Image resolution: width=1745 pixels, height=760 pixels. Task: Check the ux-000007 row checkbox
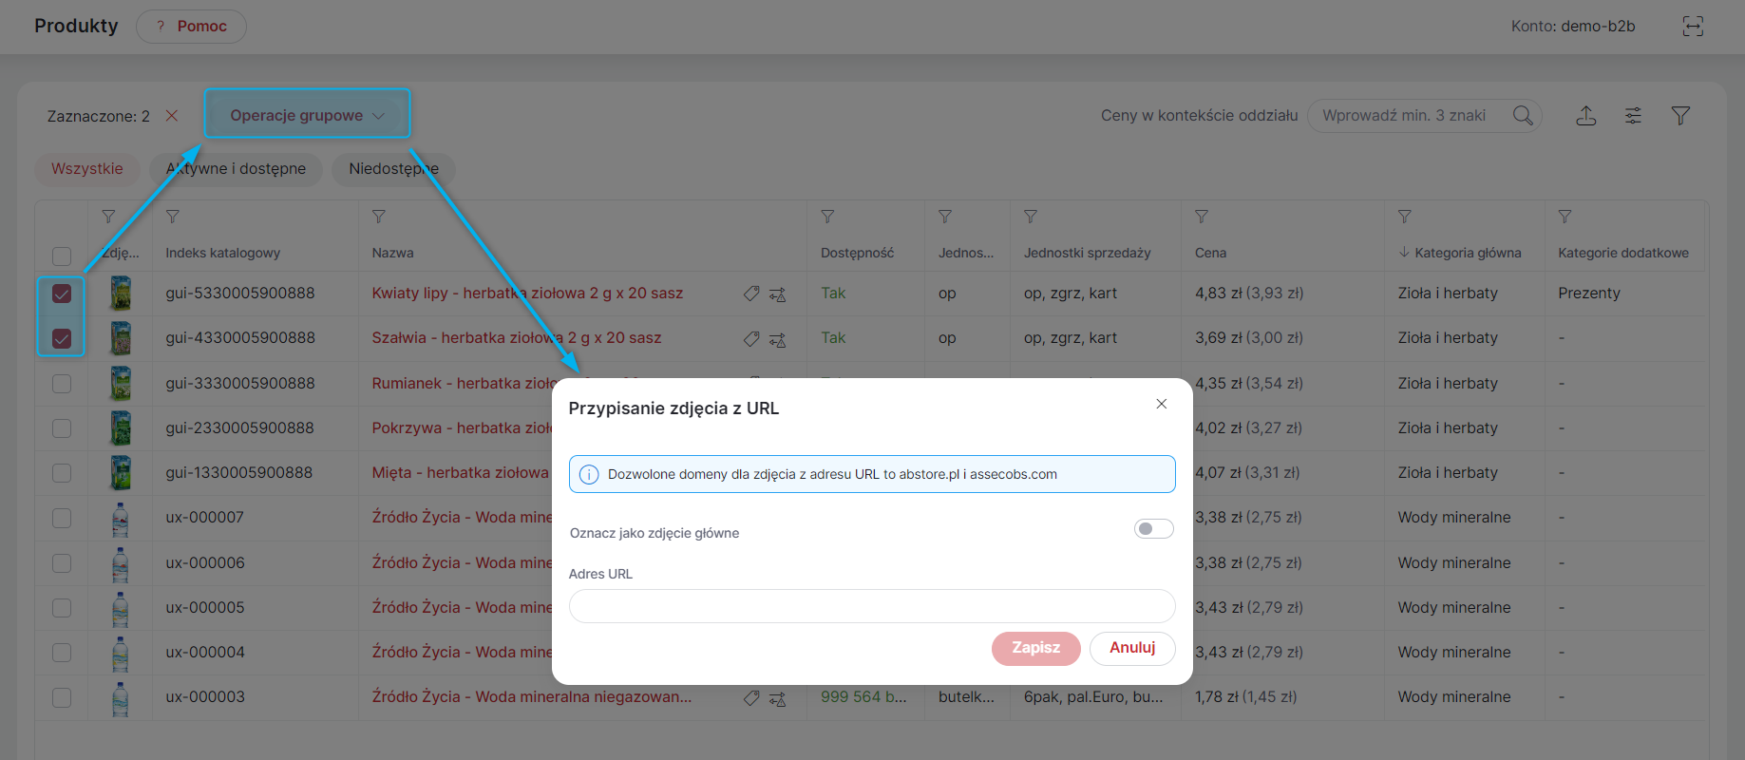(x=62, y=518)
